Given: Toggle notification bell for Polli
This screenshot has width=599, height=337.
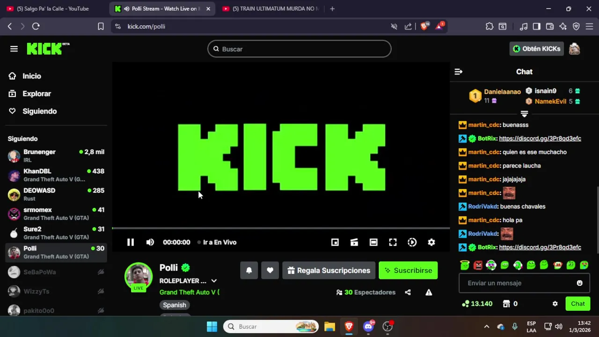Looking at the screenshot, I should [249, 271].
